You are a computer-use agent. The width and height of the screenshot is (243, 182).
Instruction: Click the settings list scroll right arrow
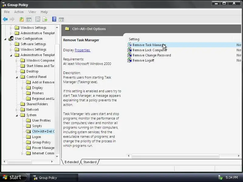pos(239,156)
